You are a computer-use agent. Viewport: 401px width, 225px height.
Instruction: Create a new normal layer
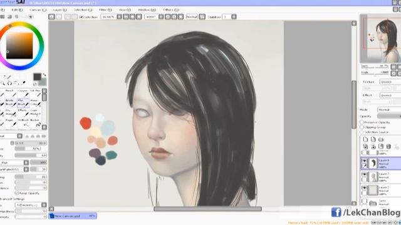point(365,139)
